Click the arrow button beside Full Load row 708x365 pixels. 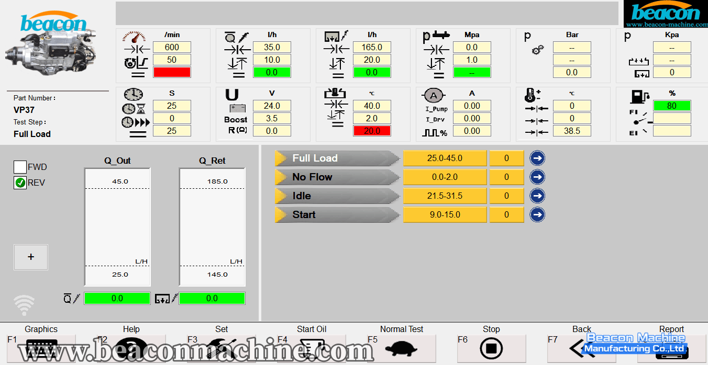(537, 158)
